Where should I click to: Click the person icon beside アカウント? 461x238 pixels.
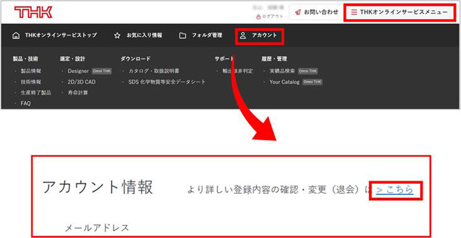[x=243, y=36]
